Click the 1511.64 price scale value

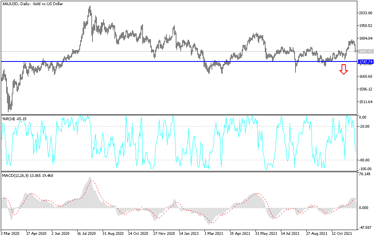(x=366, y=102)
